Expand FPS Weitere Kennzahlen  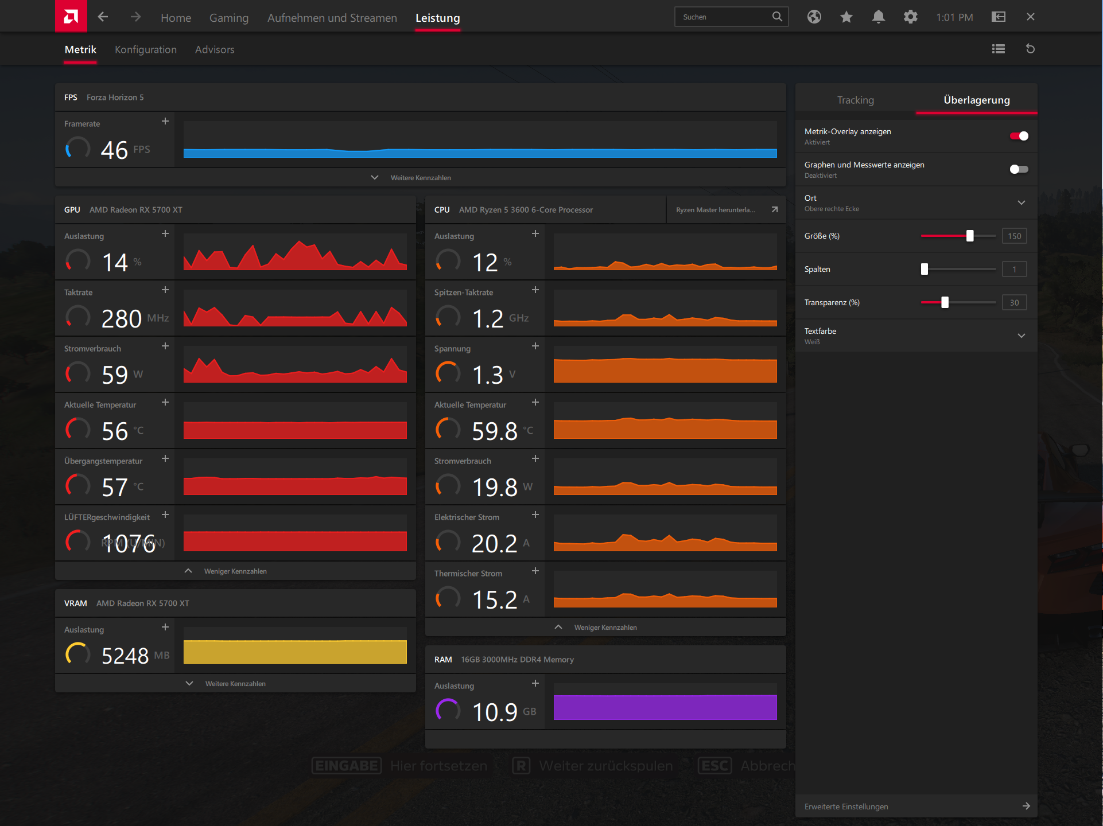[421, 177]
